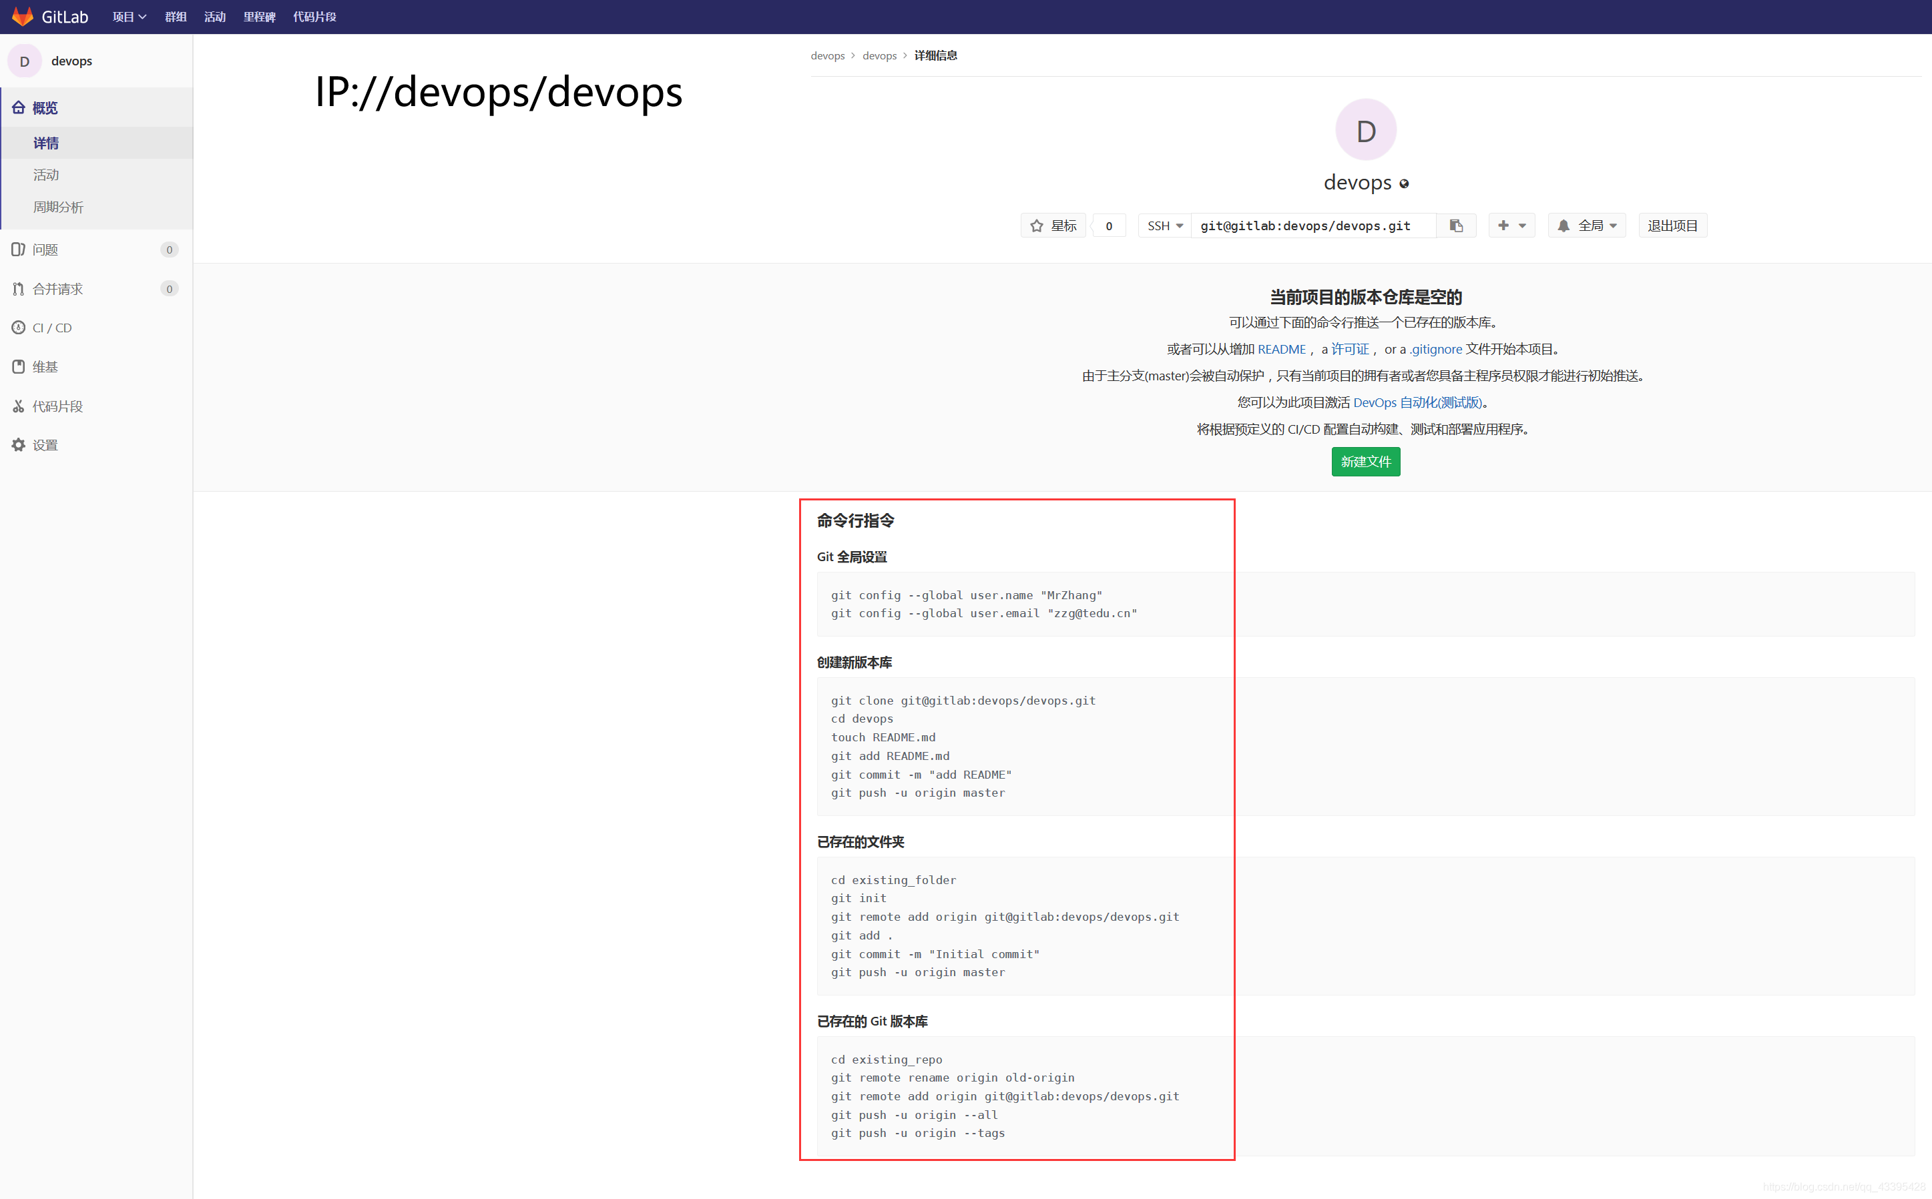Click the git clone command line
Viewport: 1932px width, 1199px height.
963,700
